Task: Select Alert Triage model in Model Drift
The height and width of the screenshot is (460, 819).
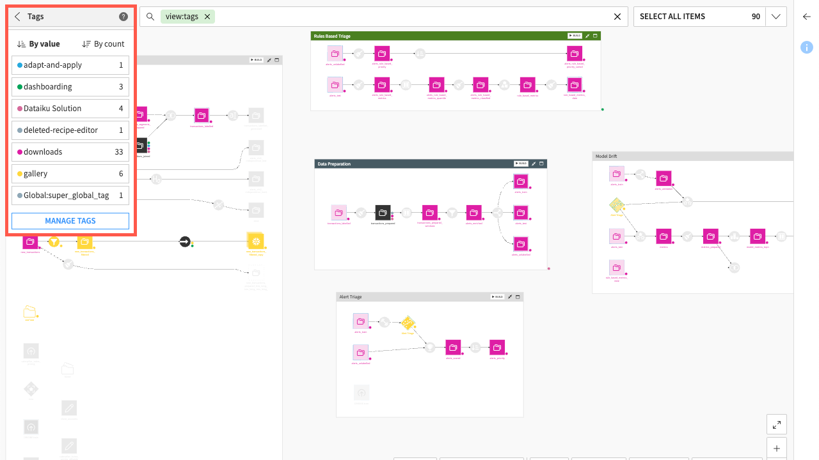Action: click(617, 205)
